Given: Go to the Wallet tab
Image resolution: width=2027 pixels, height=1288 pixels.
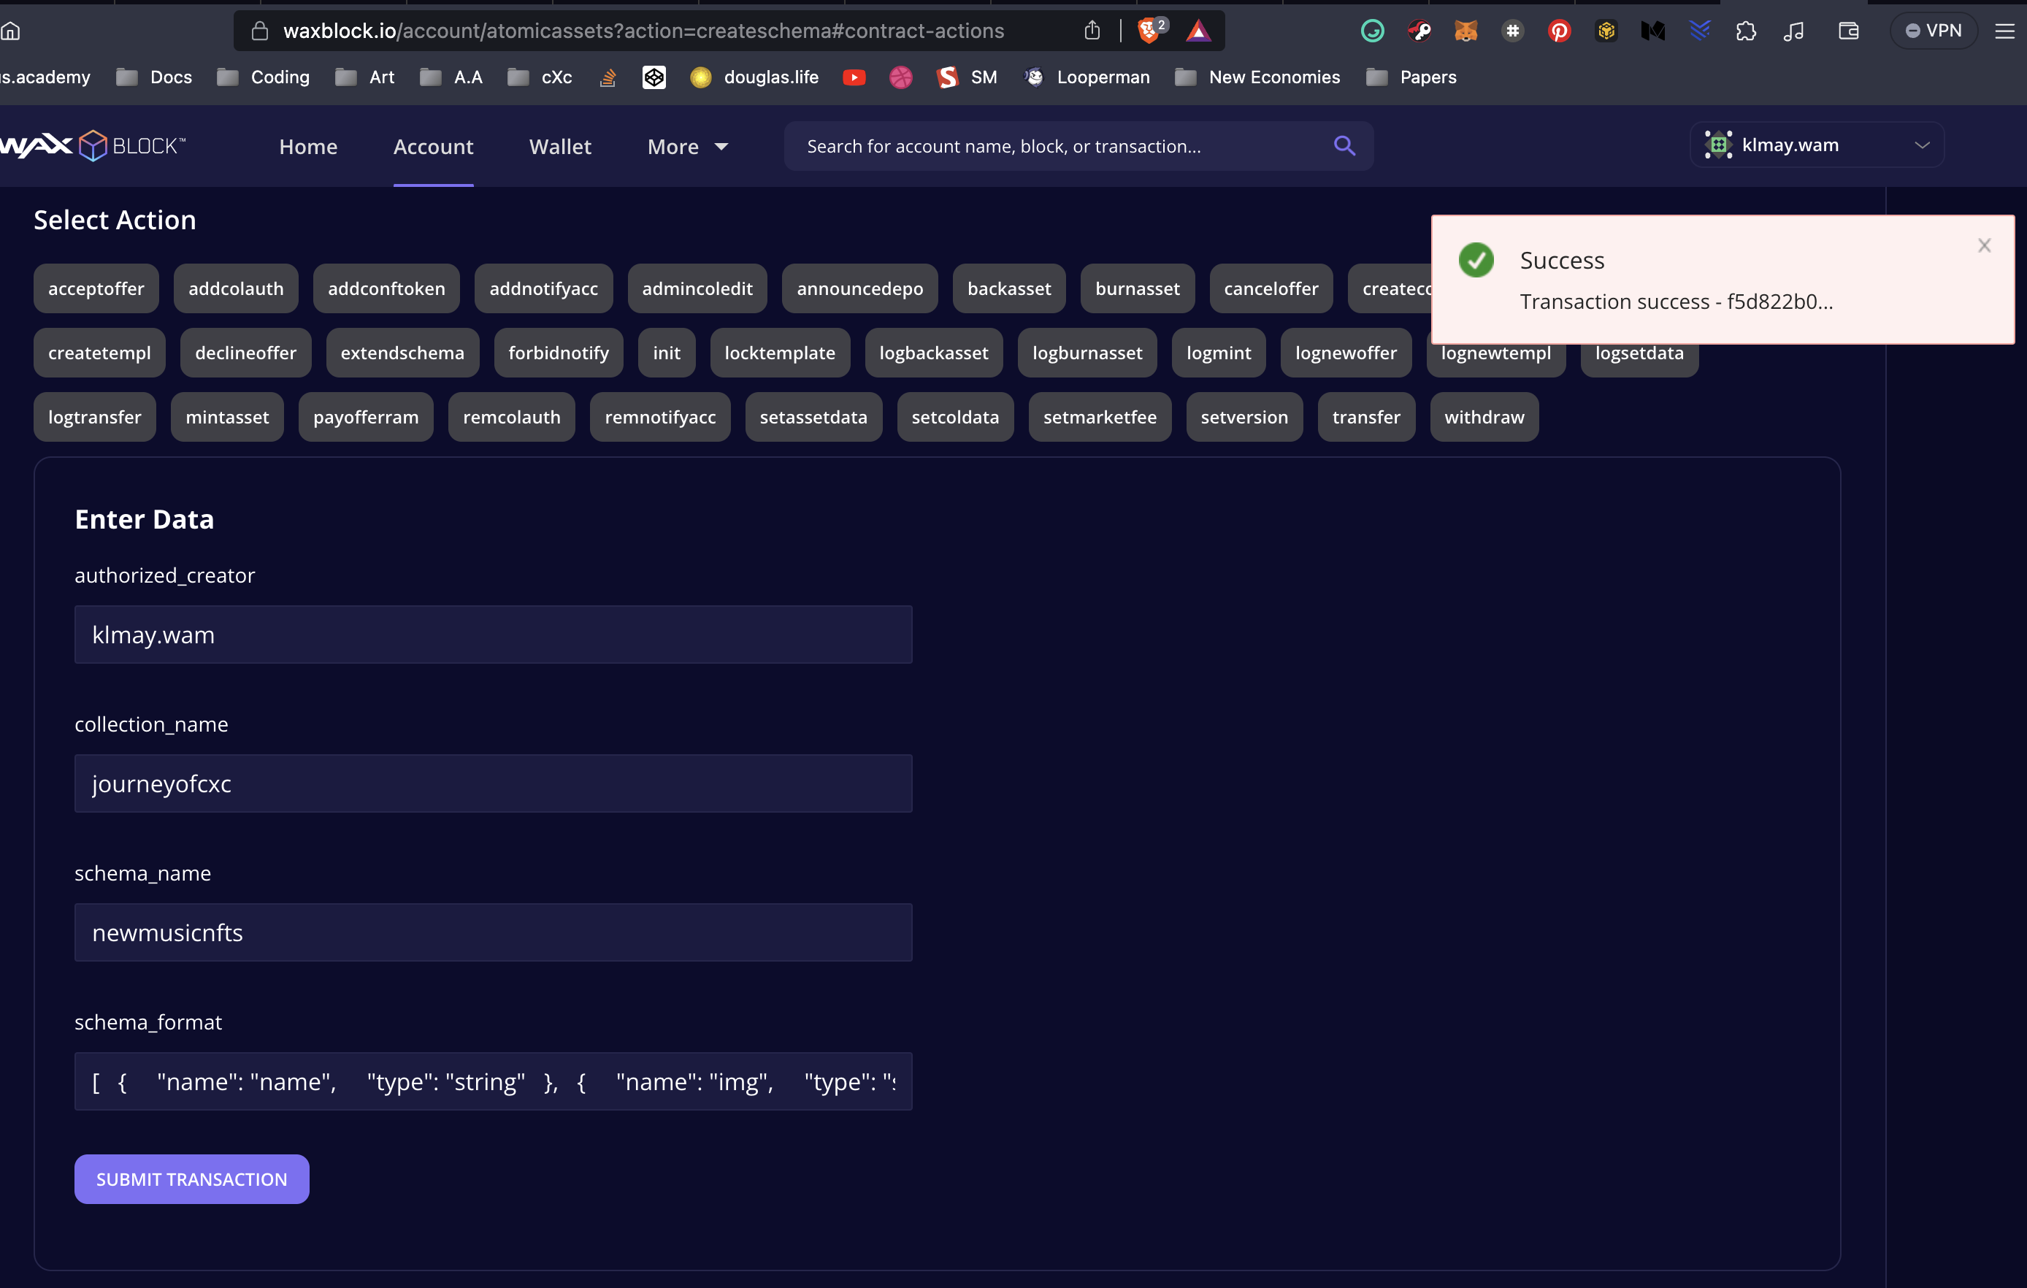Looking at the screenshot, I should click(560, 147).
